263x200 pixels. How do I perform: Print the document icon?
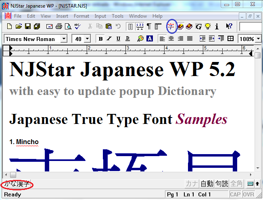(x=59, y=26)
